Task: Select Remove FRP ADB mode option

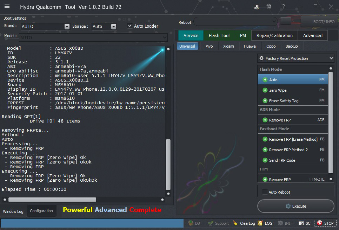Action: click(293, 120)
